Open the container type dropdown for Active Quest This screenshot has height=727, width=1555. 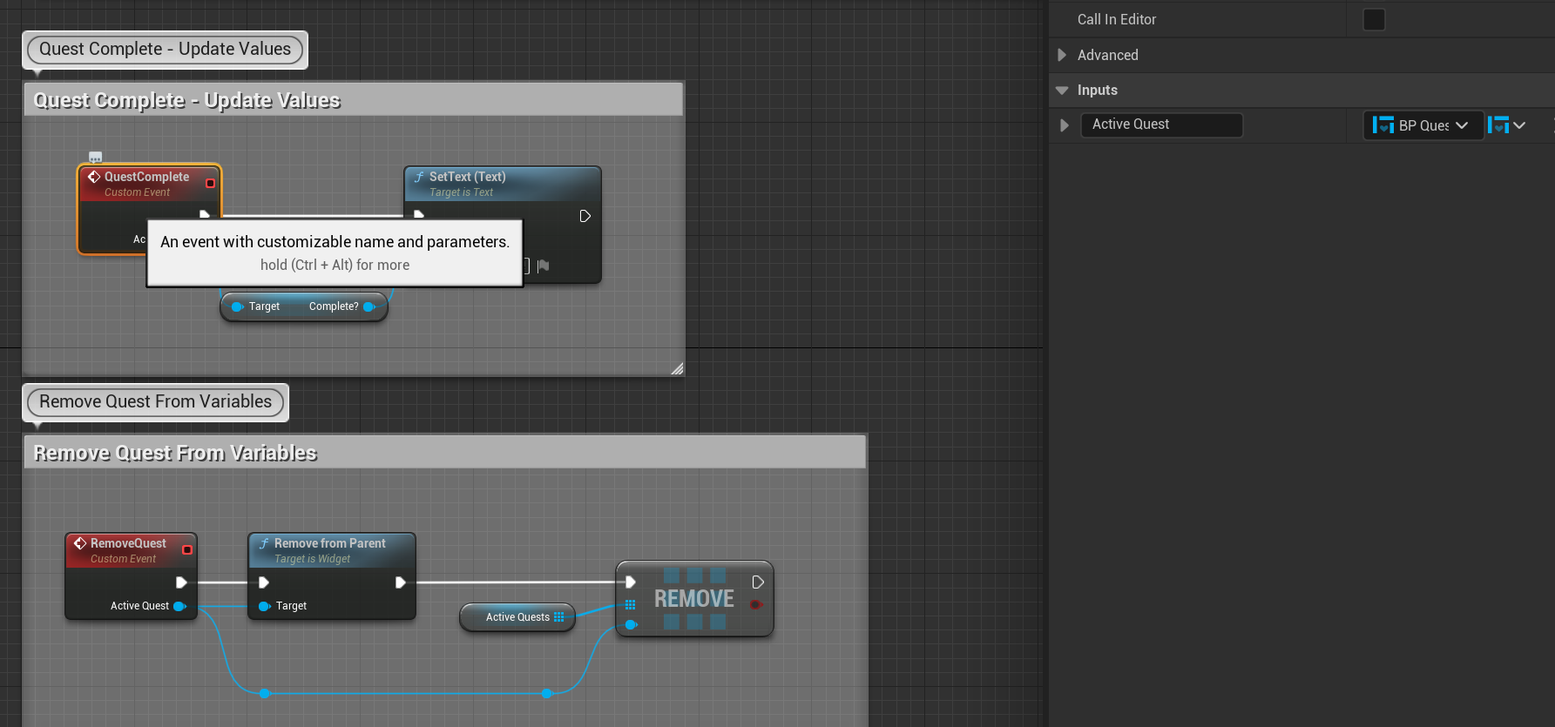click(x=1507, y=125)
